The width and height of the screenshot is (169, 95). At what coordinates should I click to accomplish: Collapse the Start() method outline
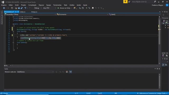13,31
